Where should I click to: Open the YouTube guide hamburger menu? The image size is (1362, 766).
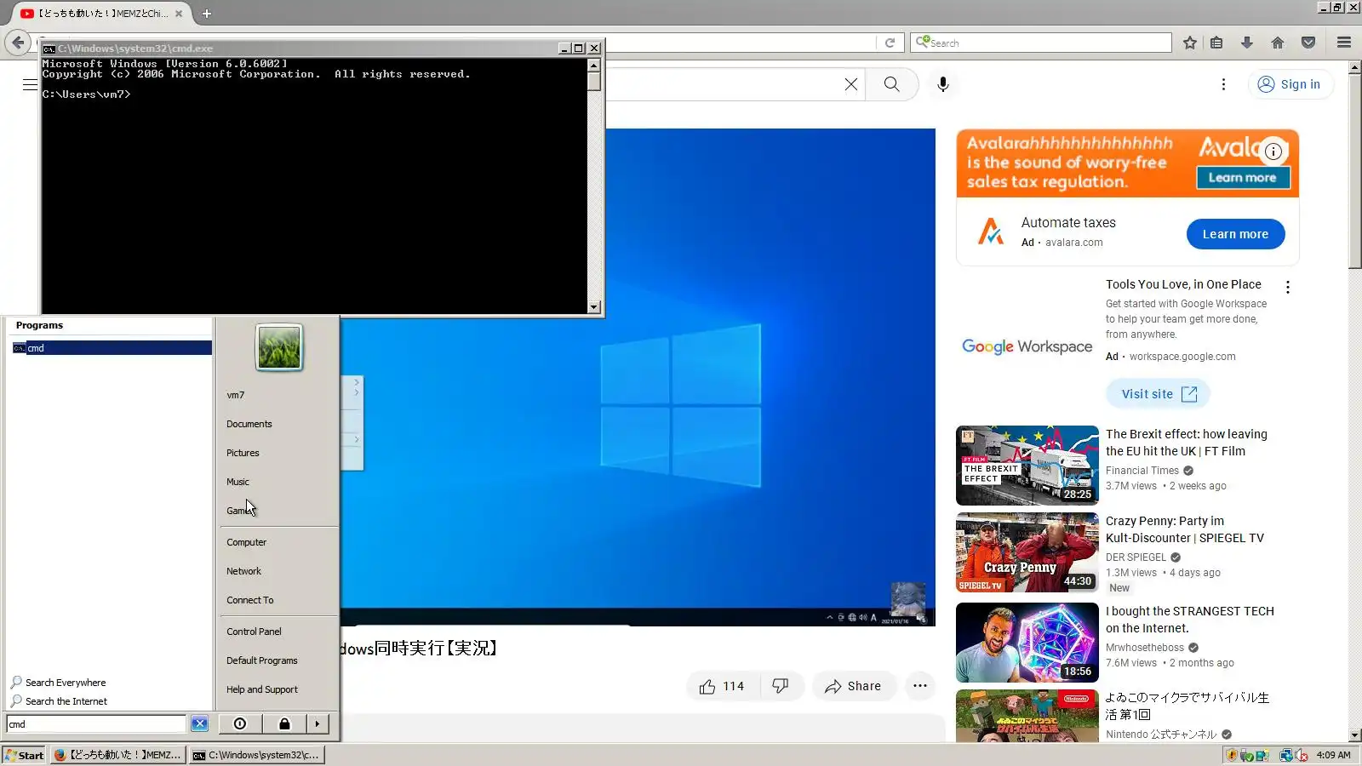pos(31,84)
